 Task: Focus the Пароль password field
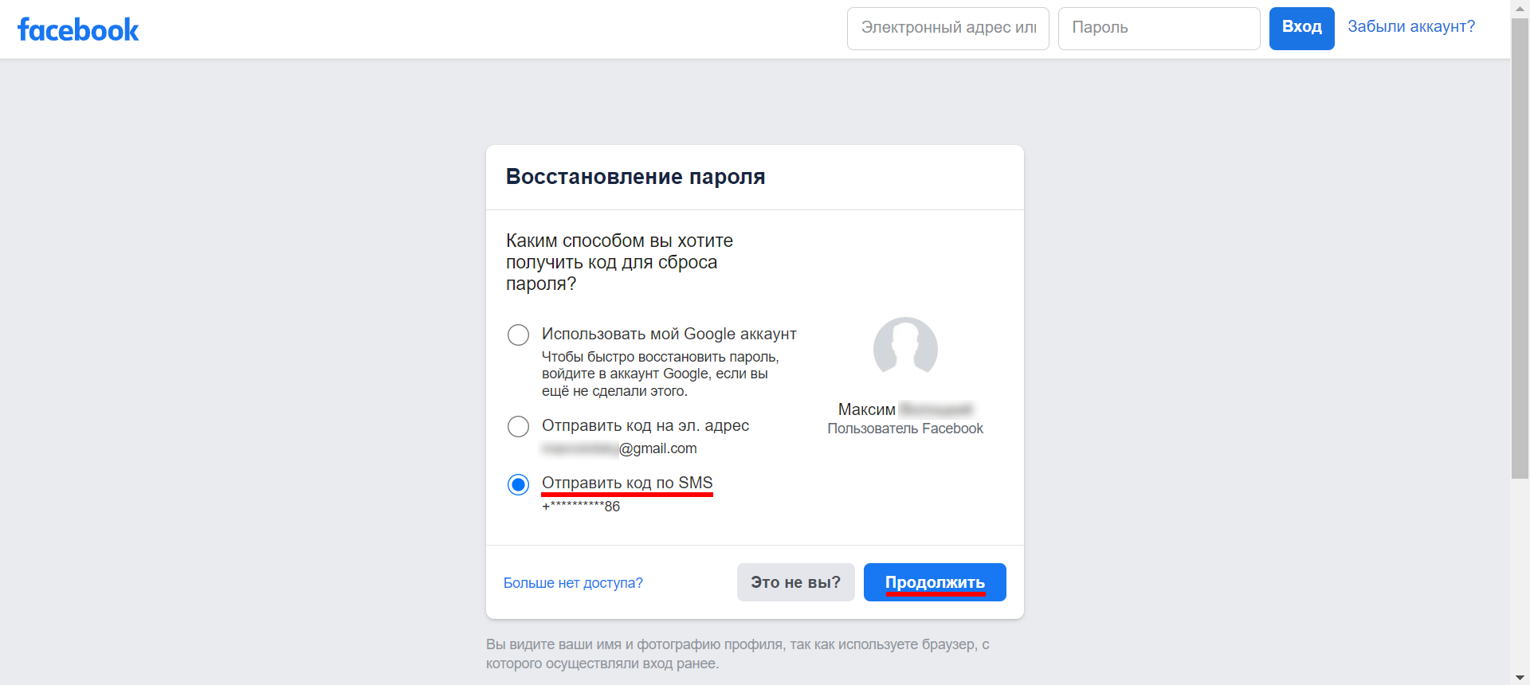[1159, 29]
